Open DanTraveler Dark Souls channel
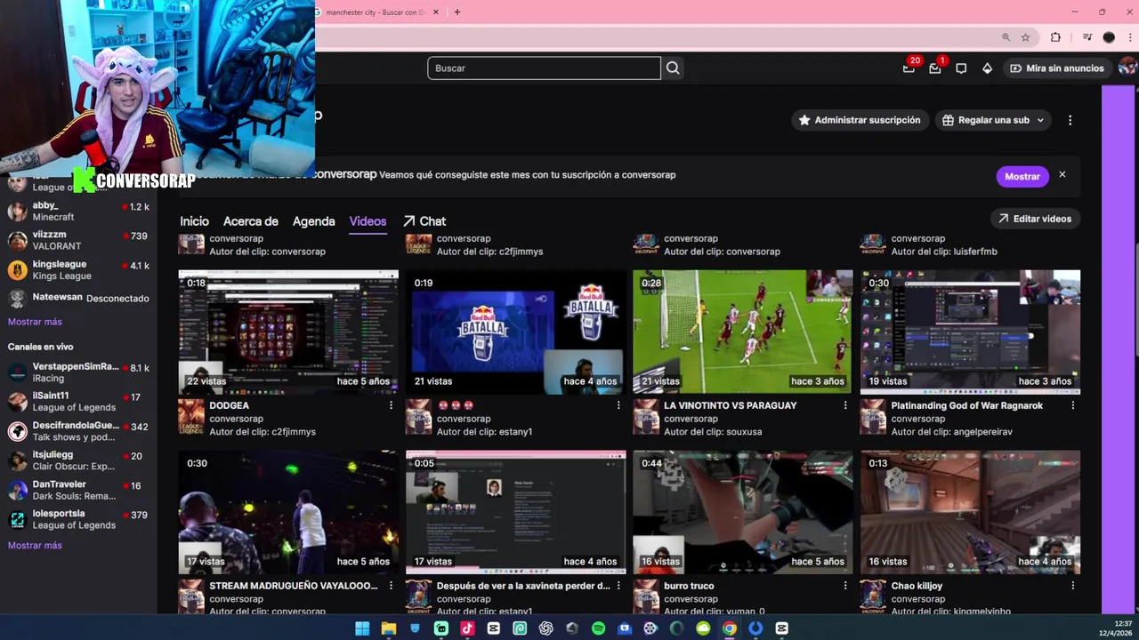This screenshot has height=640, width=1139. point(78,491)
